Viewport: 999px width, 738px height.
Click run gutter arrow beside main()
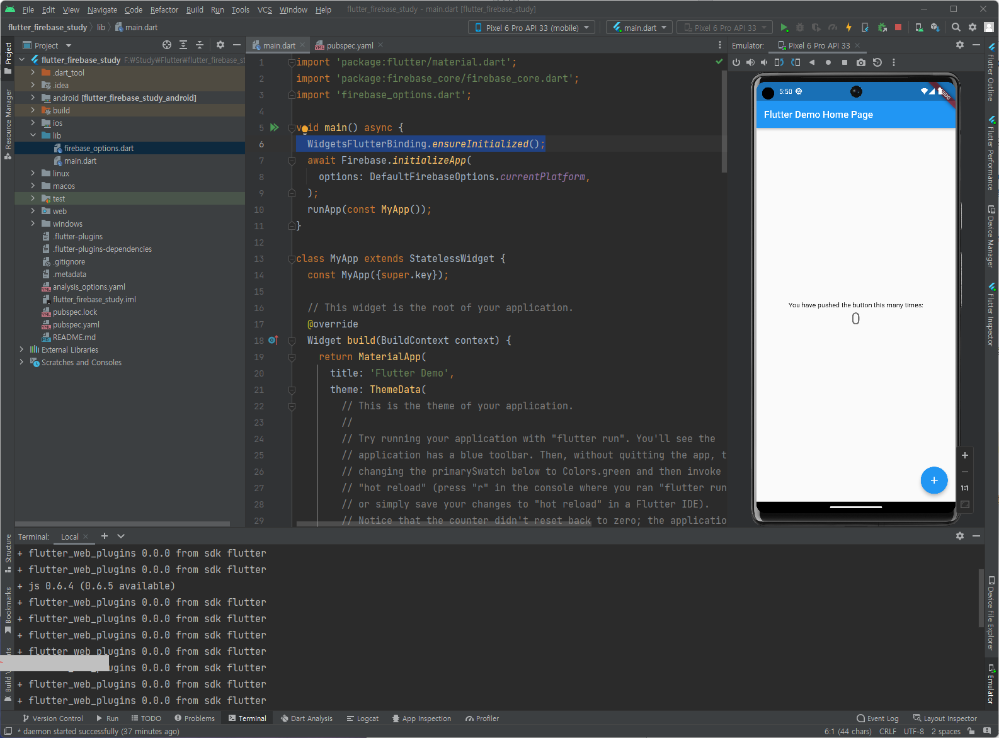pyautogui.click(x=274, y=127)
